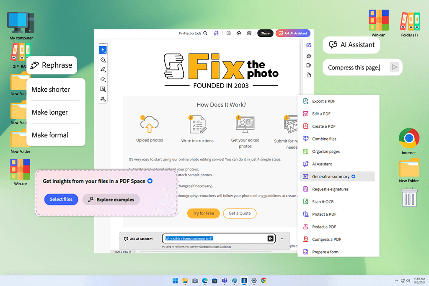Click the Try for Free button
Screen dimensions: 429x286
pyautogui.click(x=203, y=213)
